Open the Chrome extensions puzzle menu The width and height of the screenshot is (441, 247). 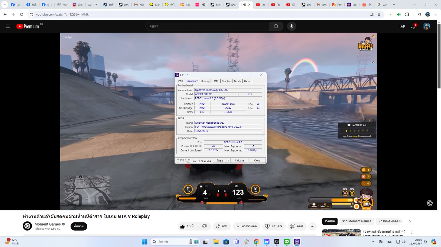[407, 14]
